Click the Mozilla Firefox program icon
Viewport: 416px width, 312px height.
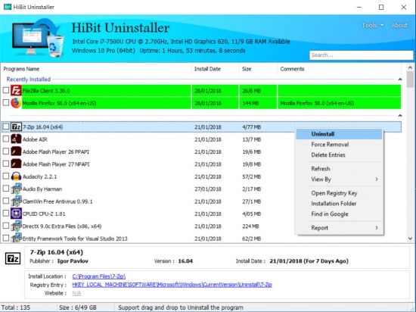click(16, 103)
